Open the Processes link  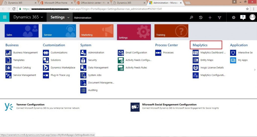(168, 53)
